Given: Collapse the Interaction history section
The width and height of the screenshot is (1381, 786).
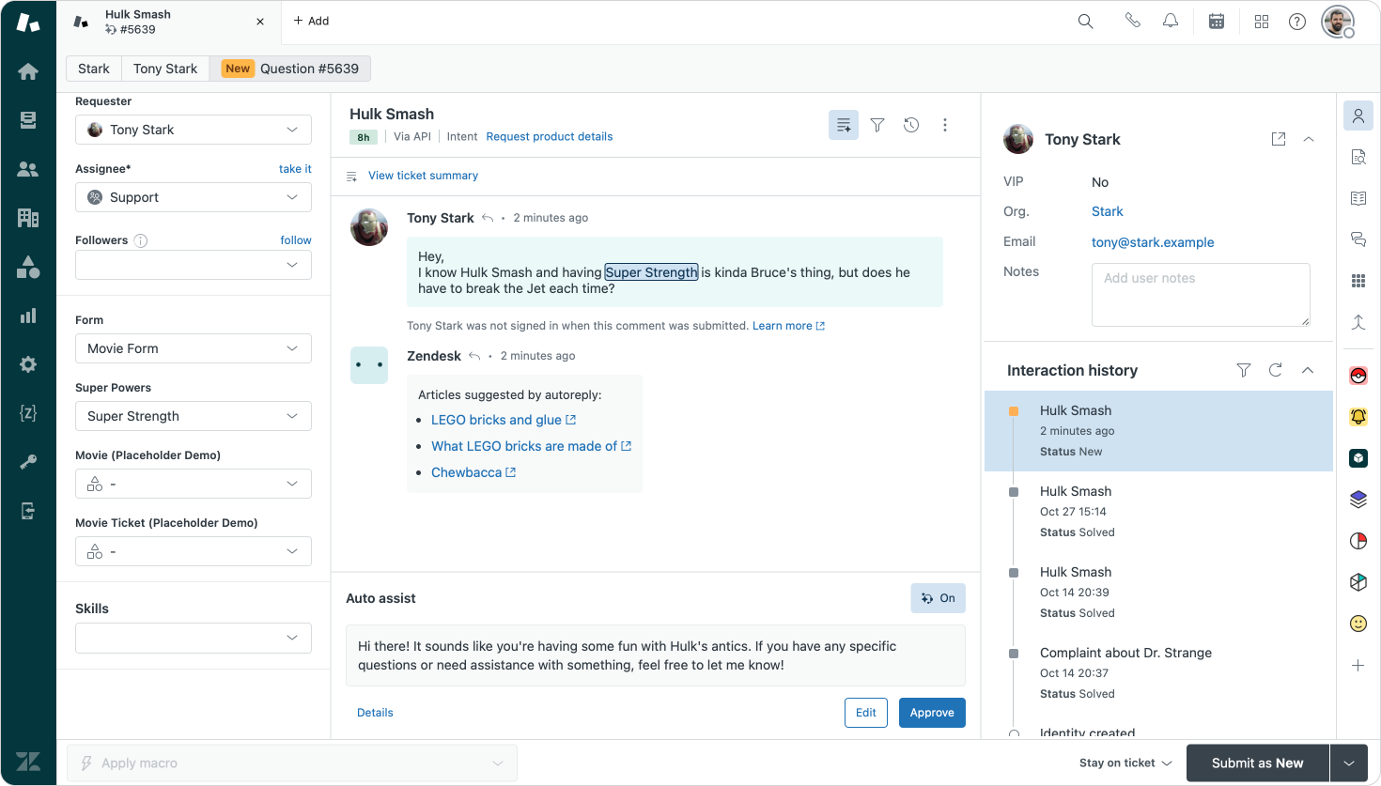Looking at the screenshot, I should coord(1308,370).
